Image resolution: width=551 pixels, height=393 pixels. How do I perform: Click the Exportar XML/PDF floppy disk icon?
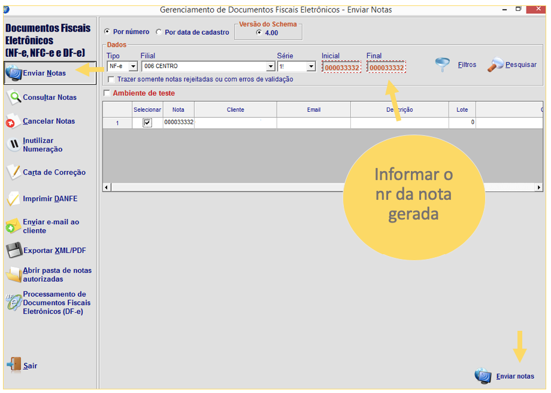(x=13, y=251)
